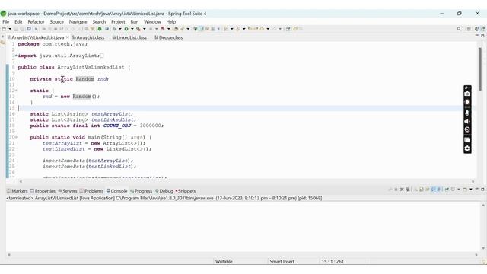The height and width of the screenshot is (274, 487).
Task: Click the Save toolbar icon
Action: click(x=15, y=29)
